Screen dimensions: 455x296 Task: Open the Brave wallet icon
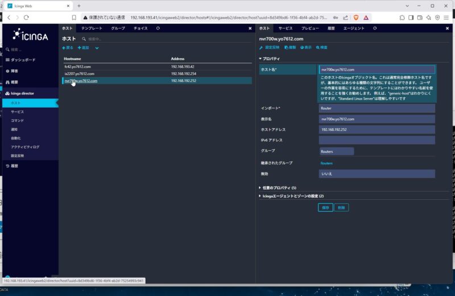point(420,18)
